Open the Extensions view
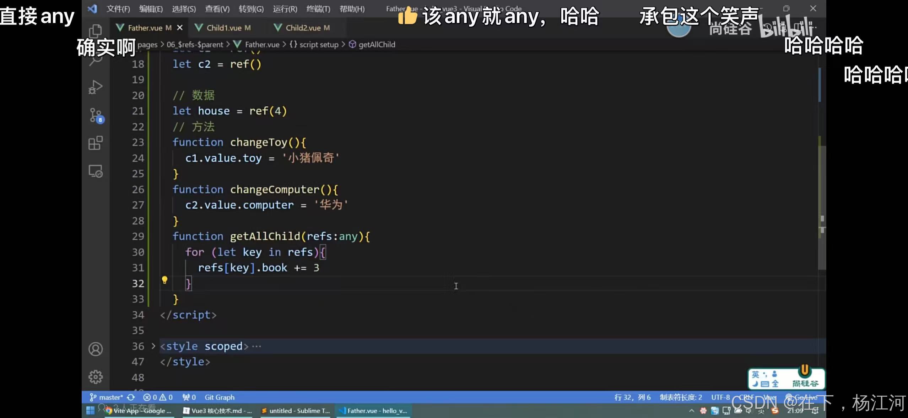The height and width of the screenshot is (418, 908). [x=95, y=143]
